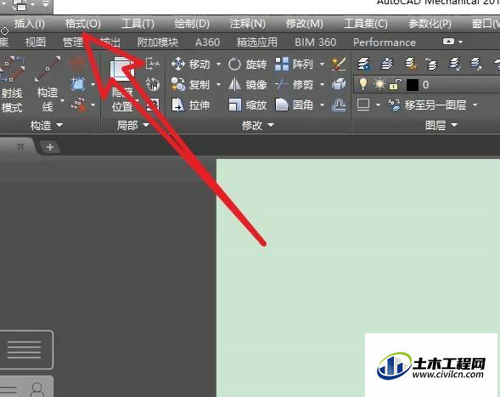Click the offset icon beside 圆角
The height and width of the screenshot is (397, 500).
coord(339,105)
